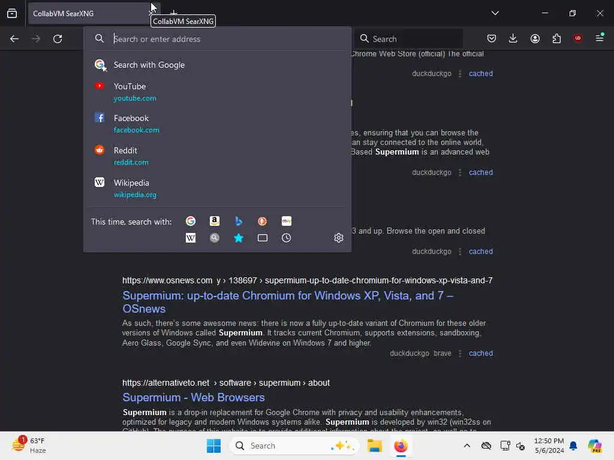Expand the list all tabs chevron
Viewport: 614px width, 460px height.
pos(495,13)
